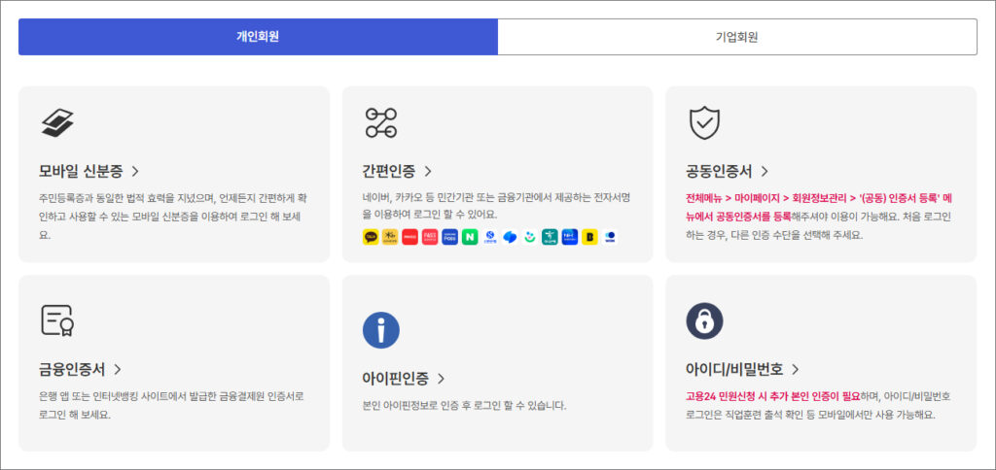This screenshot has height=470, width=996.
Task: Click the NH bank provider icon
Action: point(569,237)
